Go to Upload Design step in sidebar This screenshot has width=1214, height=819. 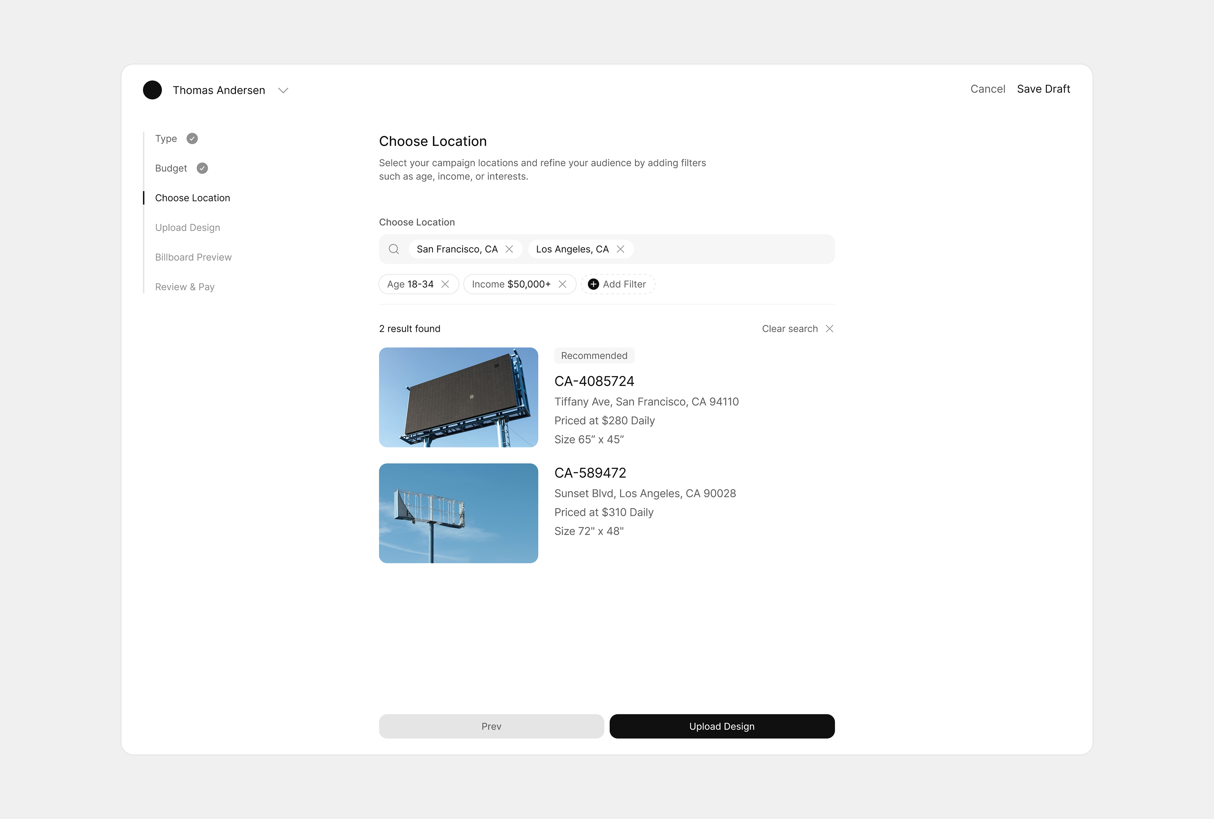tap(187, 227)
